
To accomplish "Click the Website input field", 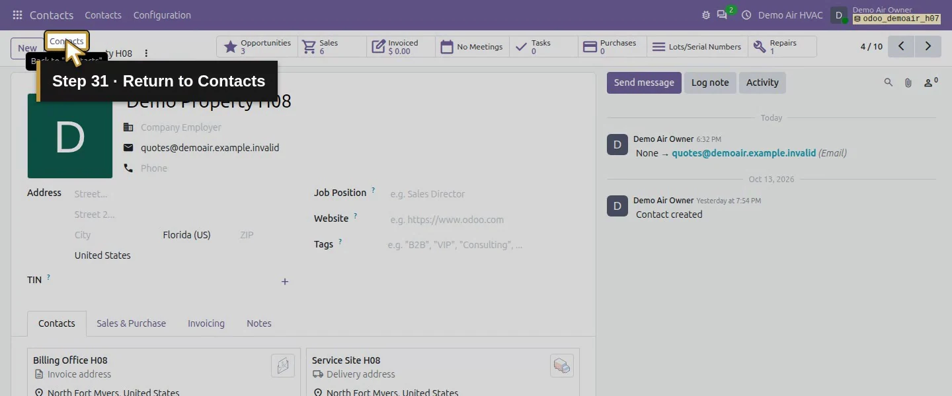I will pyautogui.click(x=484, y=220).
